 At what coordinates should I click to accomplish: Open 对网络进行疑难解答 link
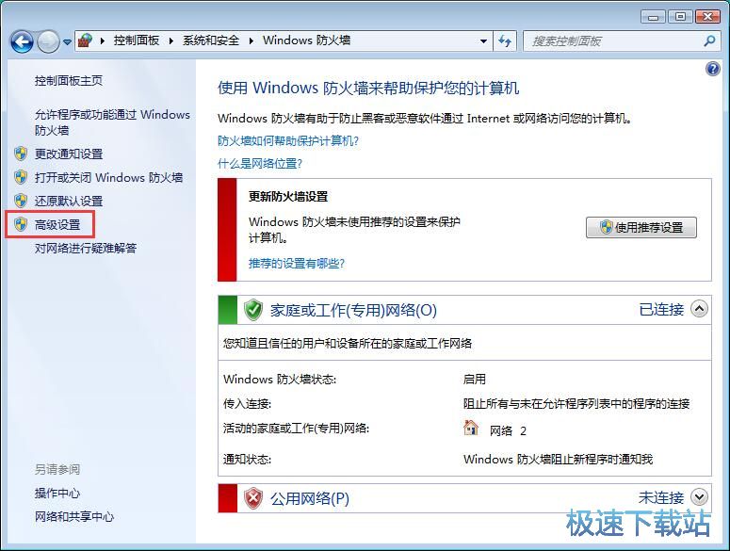(86, 248)
